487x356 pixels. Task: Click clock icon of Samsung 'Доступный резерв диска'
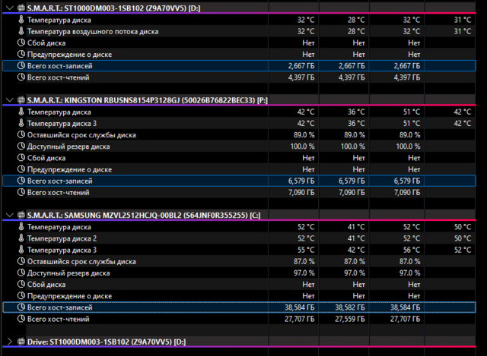[20, 273]
